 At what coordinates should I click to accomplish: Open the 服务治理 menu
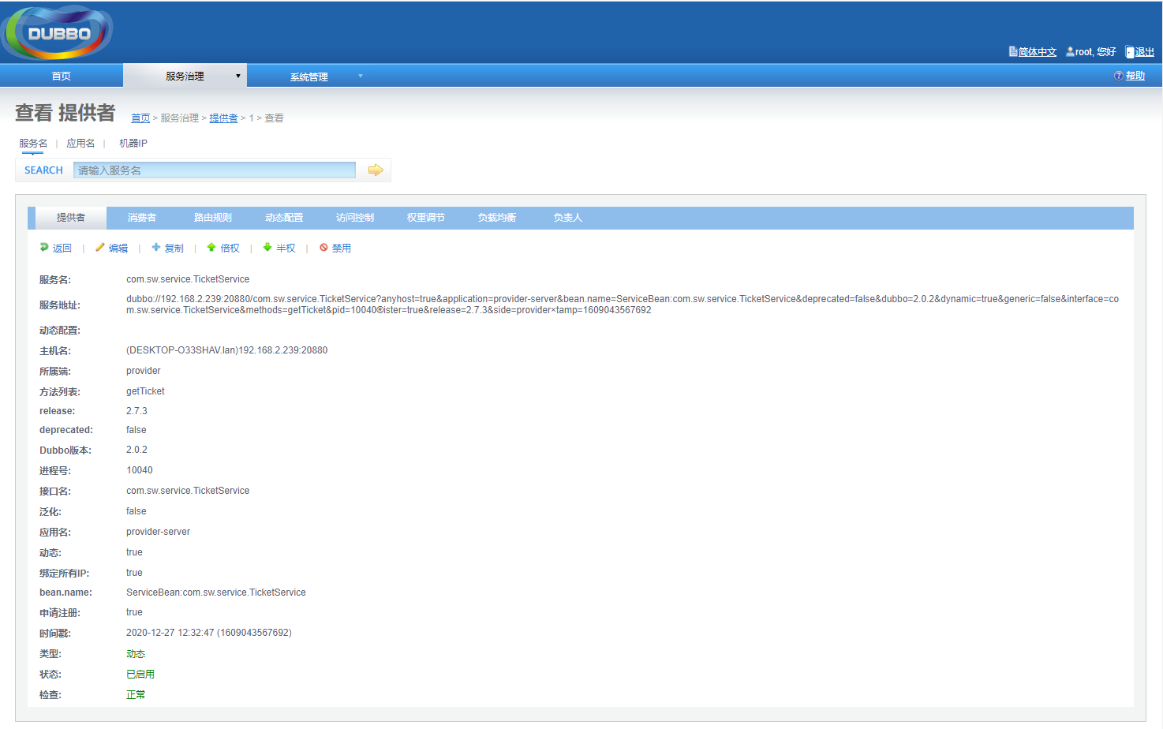coord(185,76)
